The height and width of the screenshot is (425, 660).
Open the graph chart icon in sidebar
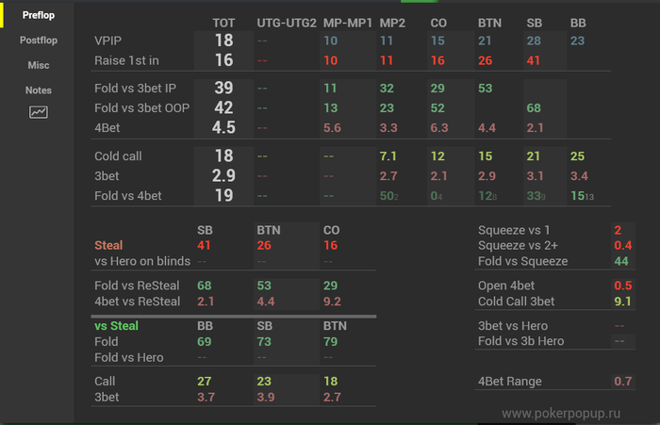[39, 112]
